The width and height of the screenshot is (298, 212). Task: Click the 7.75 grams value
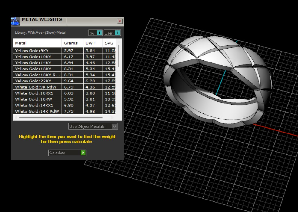point(68,111)
